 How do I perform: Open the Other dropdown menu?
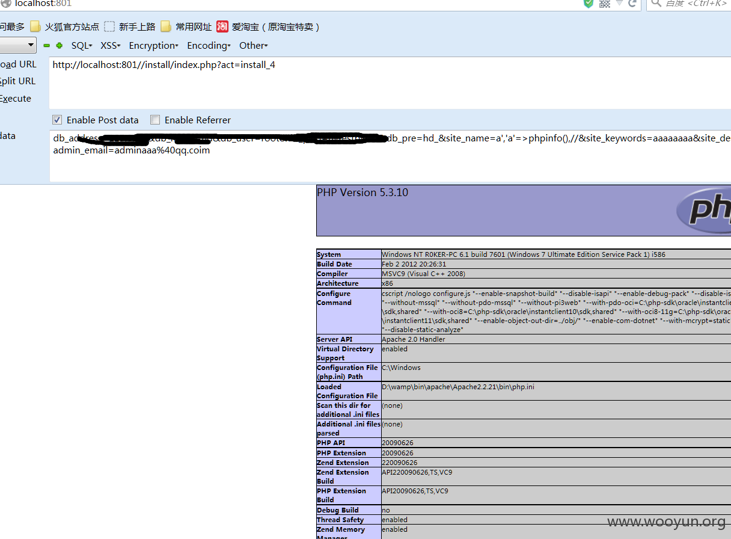tap(253, 46)
